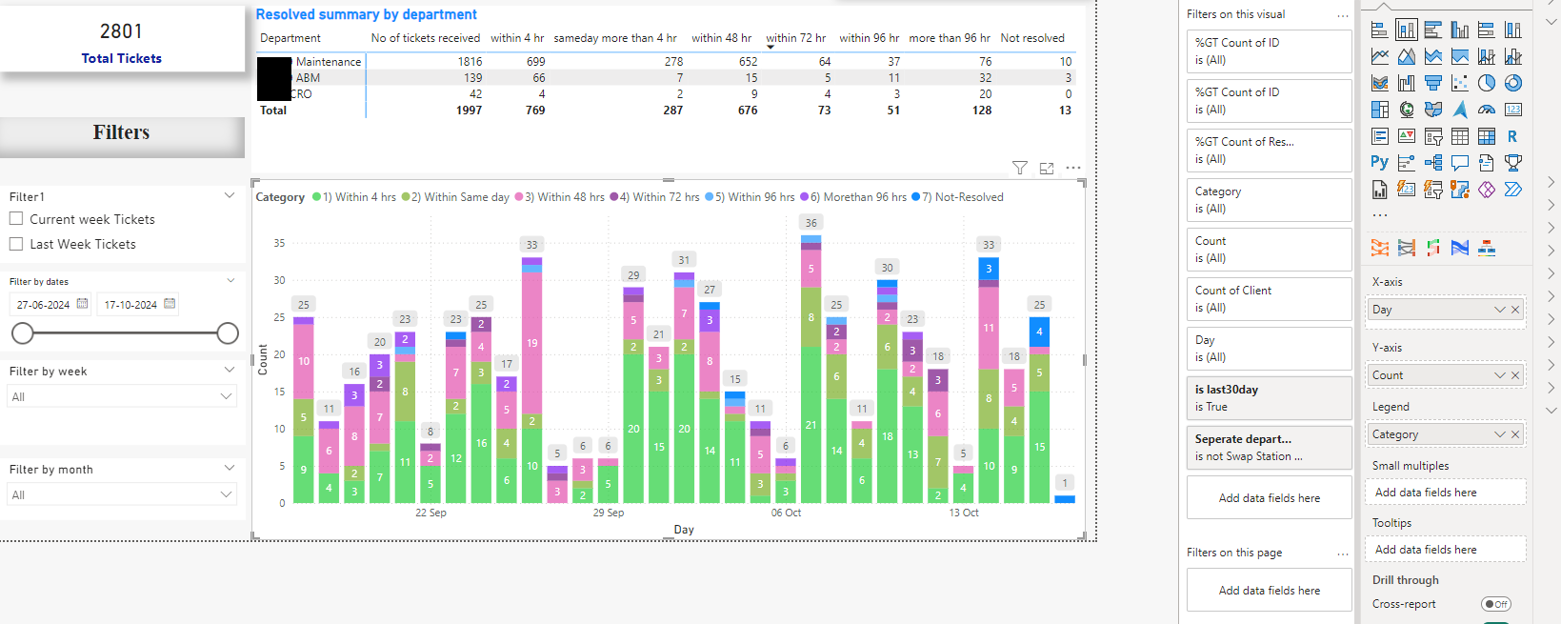
Task: Sort by the 'within 72 hr' column header
Action: 795,38
